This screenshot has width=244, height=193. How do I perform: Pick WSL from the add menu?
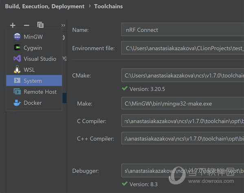click(x=34, y=70)
